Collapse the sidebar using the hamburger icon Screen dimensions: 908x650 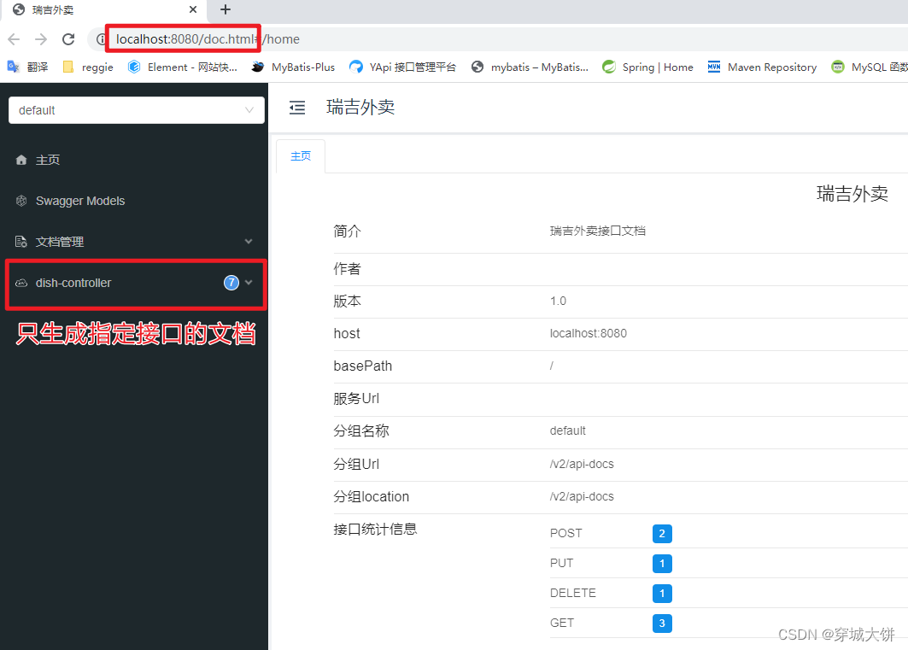296,107
